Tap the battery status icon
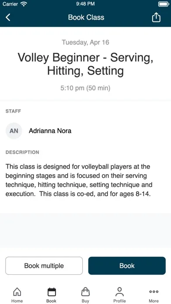 click(x=164, y=4)
